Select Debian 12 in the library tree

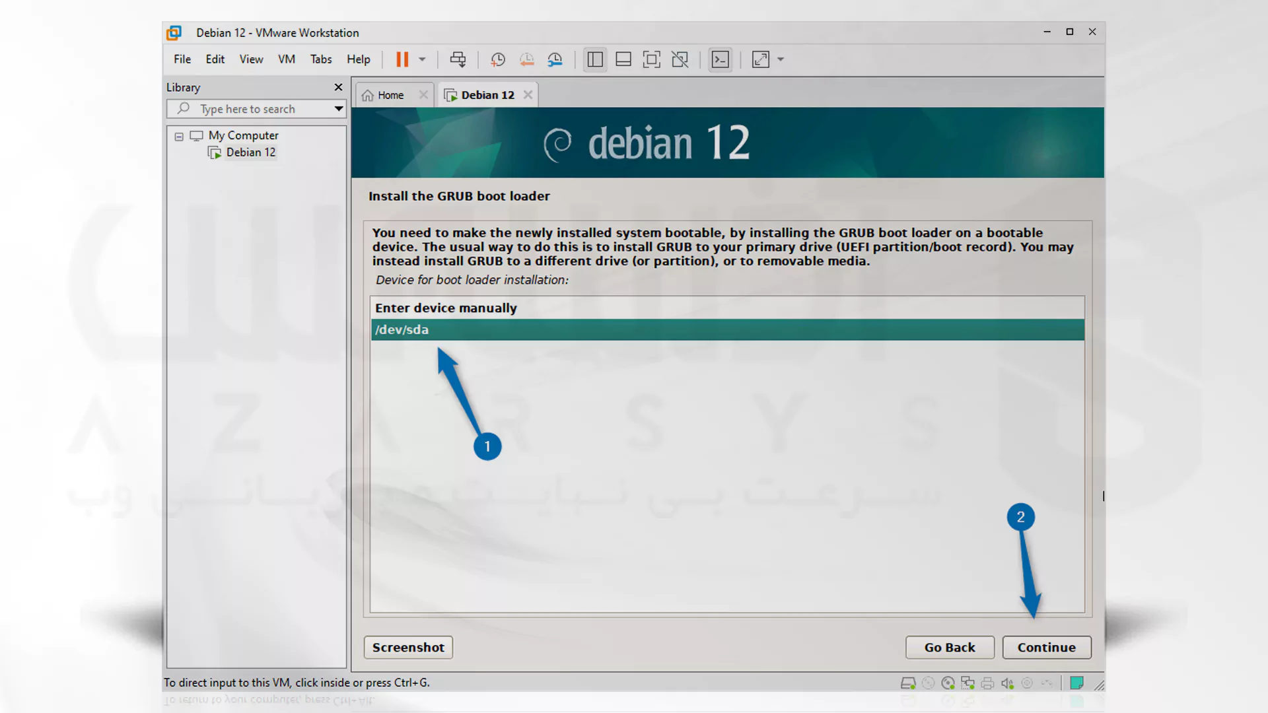pos(251,153)
